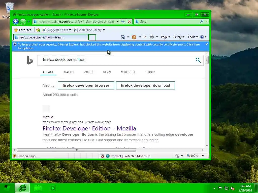Click the 100% zoom level button
Image resolution: width=258 pixels, height=193 pixels.
click(192, 156)
